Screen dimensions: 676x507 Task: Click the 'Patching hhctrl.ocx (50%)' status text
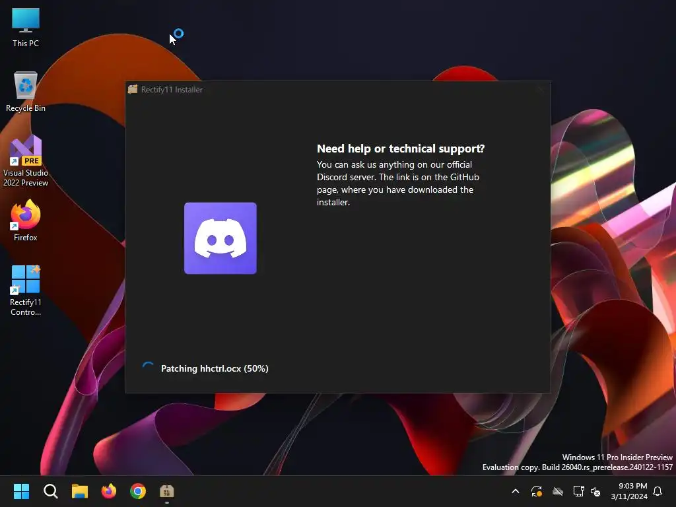coord(215,368)
